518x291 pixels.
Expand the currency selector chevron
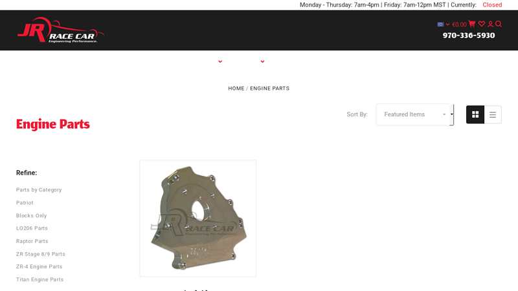(x=447, y=25)
